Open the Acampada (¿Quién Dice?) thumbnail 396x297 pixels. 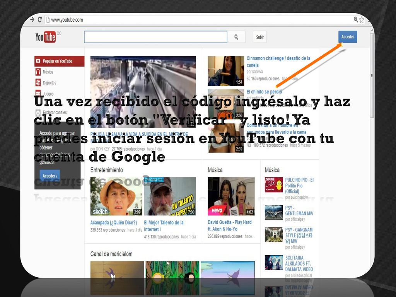[x=116, y=196]
